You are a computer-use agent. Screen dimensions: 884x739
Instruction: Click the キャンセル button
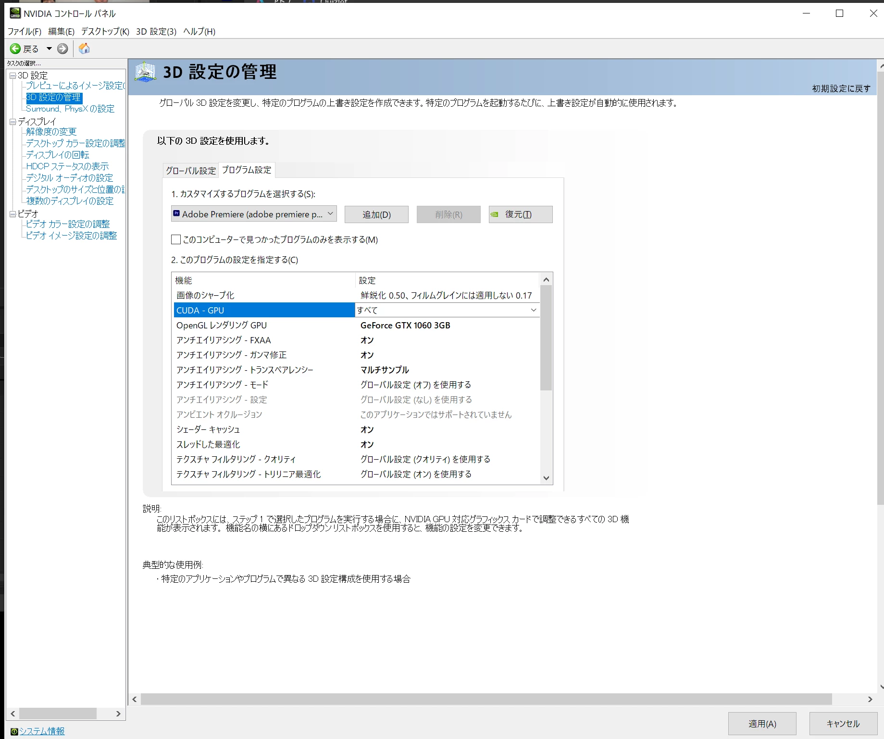coord(843,724)
